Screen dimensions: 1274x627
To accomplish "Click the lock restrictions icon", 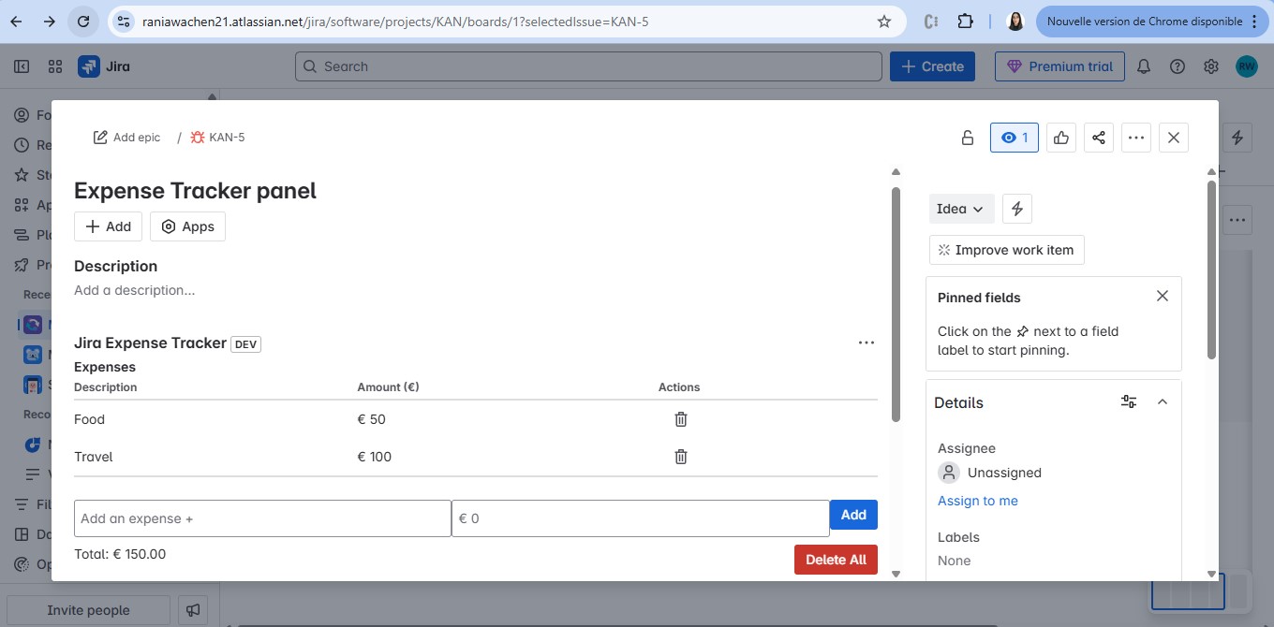I will 968,138.
